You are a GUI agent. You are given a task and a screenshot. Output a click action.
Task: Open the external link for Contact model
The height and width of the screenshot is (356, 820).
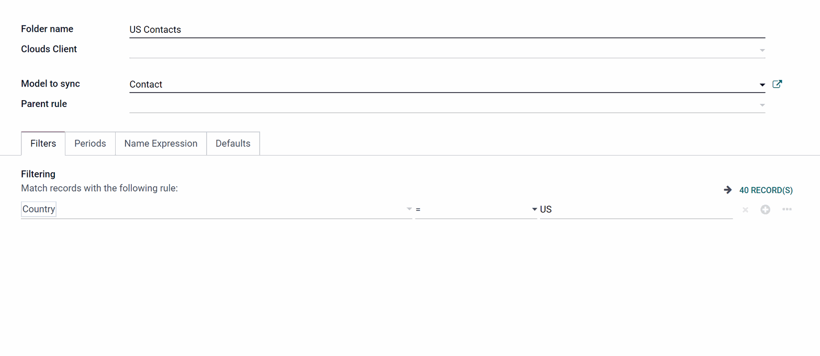777,84
